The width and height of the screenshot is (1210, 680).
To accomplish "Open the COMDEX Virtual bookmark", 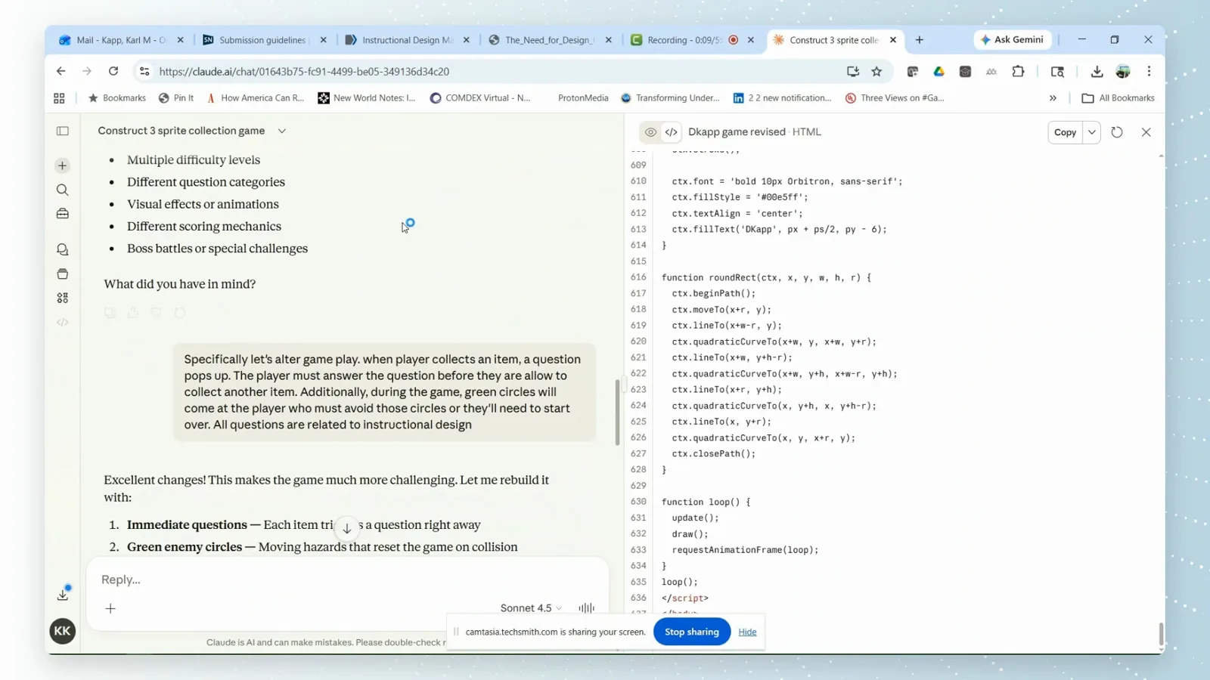I will tap(480, 98).
